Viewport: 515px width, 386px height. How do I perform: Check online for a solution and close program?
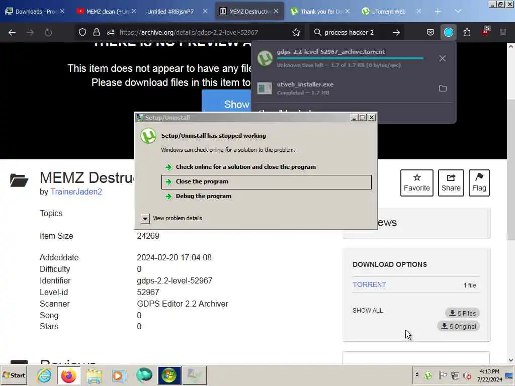pyautogui.click(x=267, y=167)
